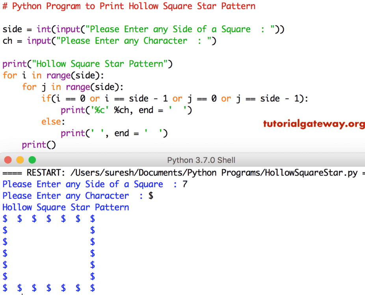Select the program title comment line

tap(128, 6)
